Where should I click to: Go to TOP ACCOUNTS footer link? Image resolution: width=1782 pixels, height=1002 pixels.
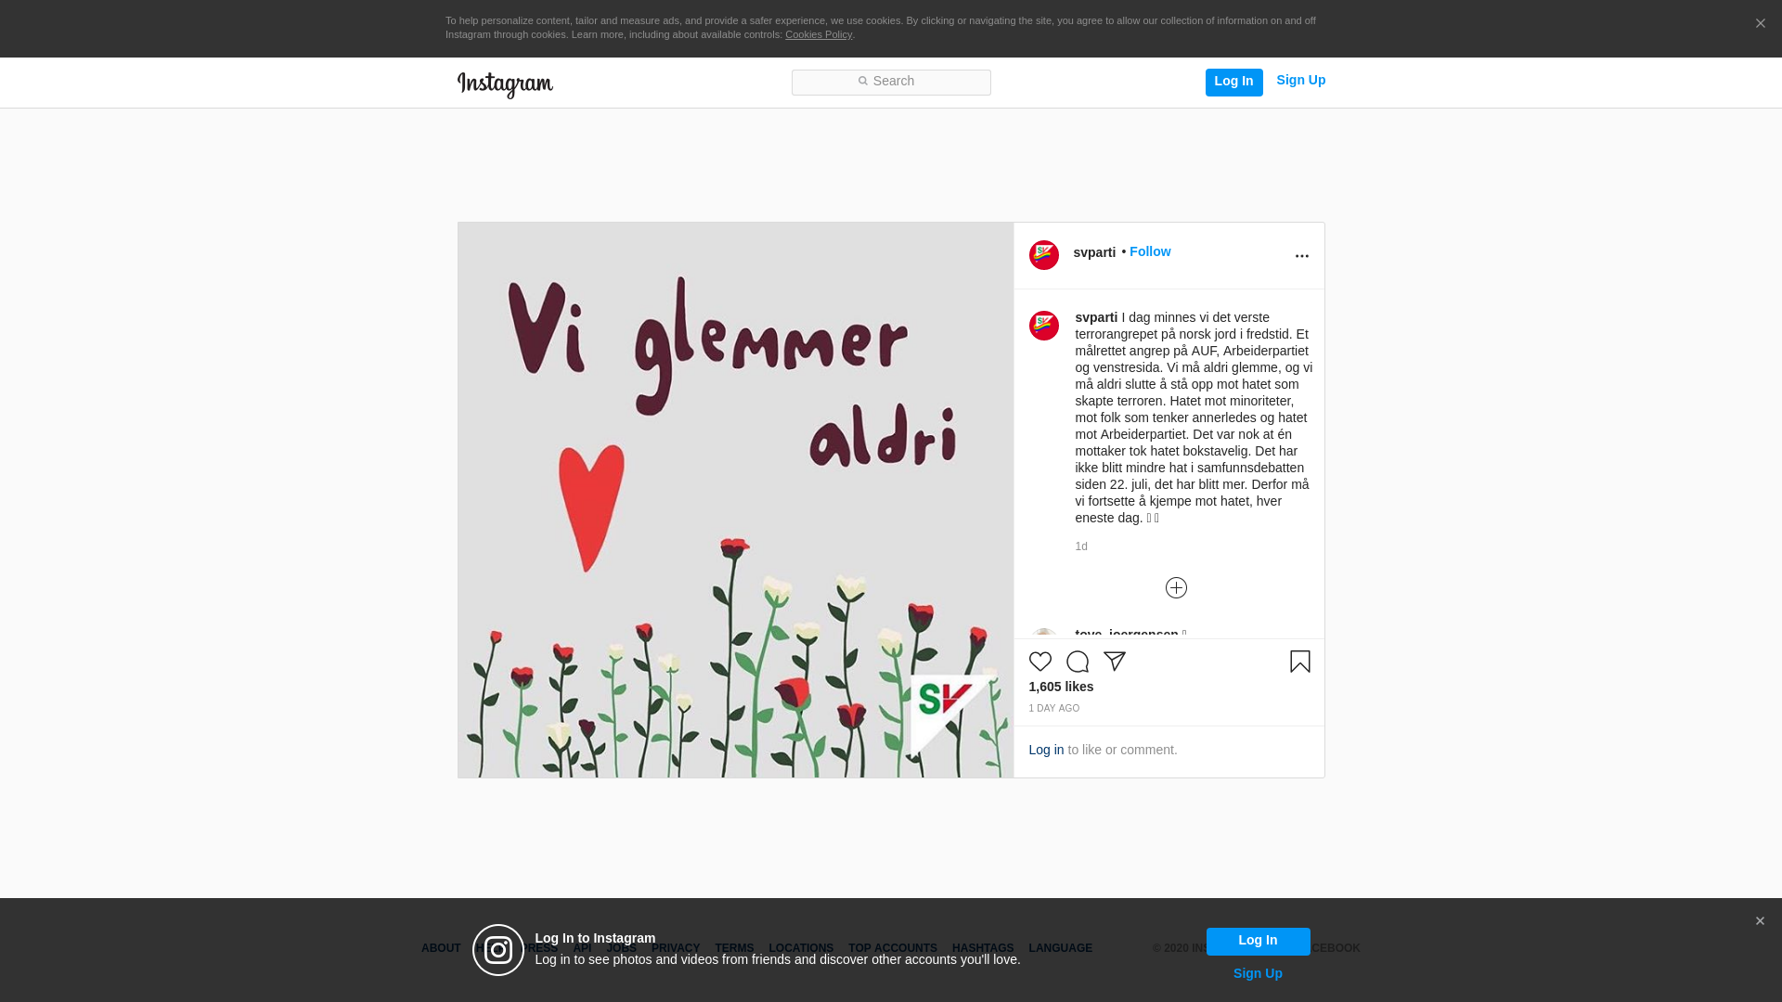tap(892, 948)
